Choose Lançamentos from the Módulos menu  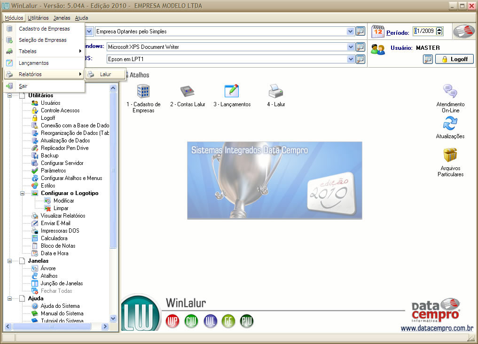coord(44,63)
